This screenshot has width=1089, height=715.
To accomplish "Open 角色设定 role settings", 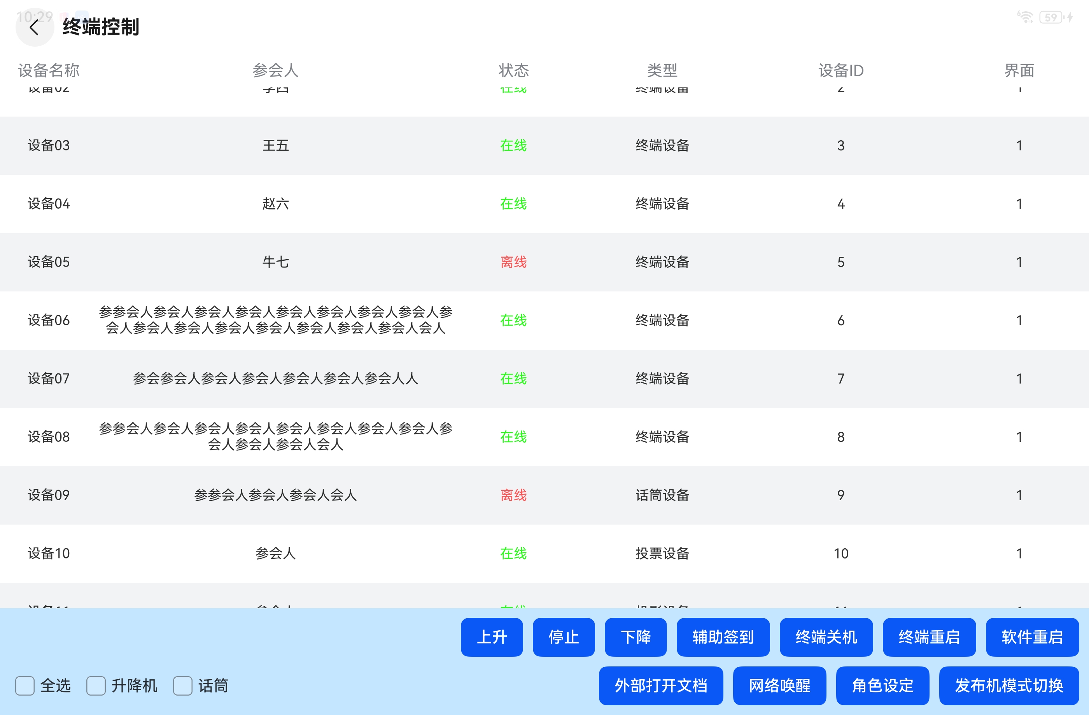I will click(882, 686).
